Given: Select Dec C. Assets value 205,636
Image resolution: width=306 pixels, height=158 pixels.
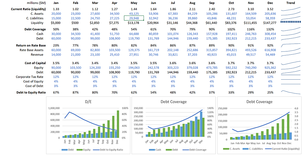Looking at the screenshot, I should pyautogui.click(x=270, y=14).
